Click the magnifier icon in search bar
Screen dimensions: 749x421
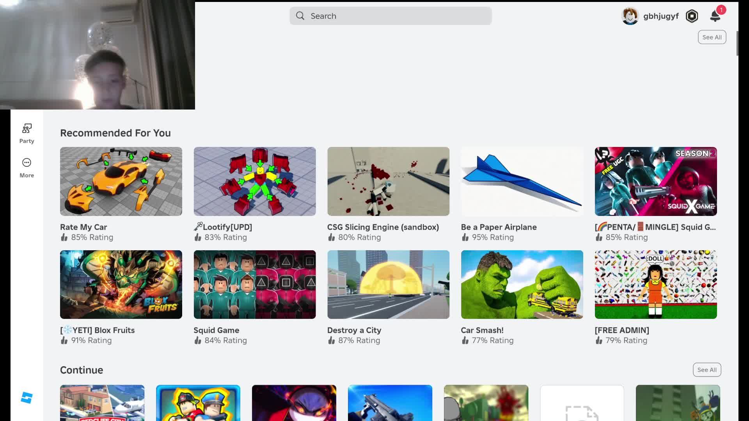pos(300,16)
